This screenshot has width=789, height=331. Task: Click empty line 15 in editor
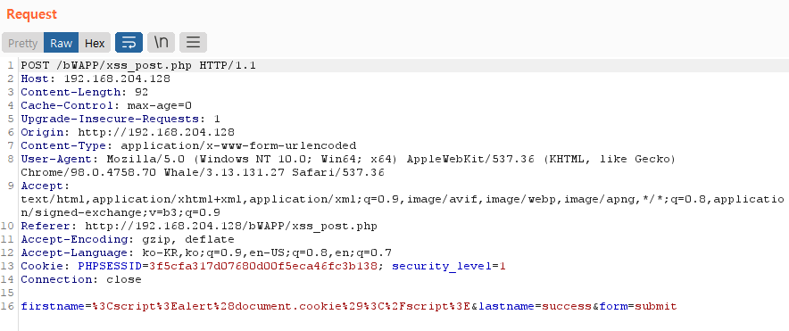coord(403,293)
